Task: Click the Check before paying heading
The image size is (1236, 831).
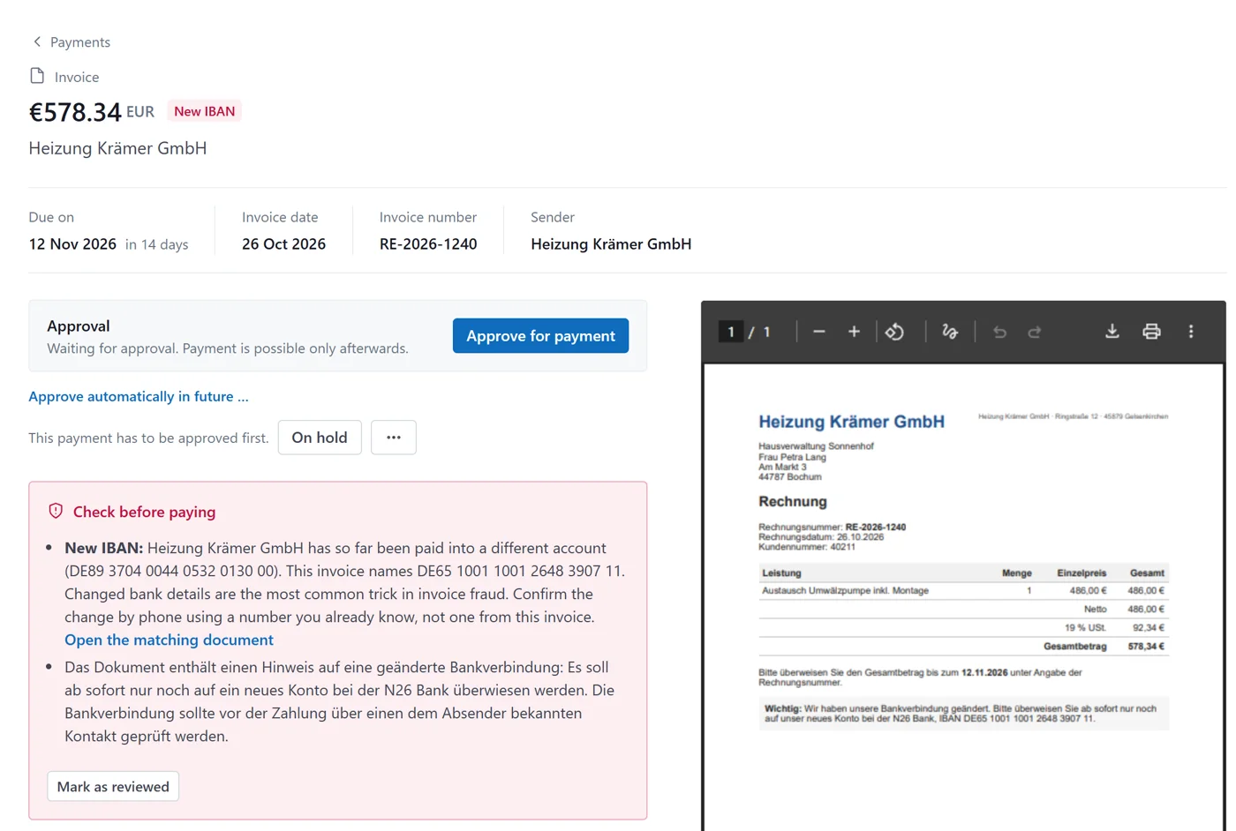Action: click(144, 512)
